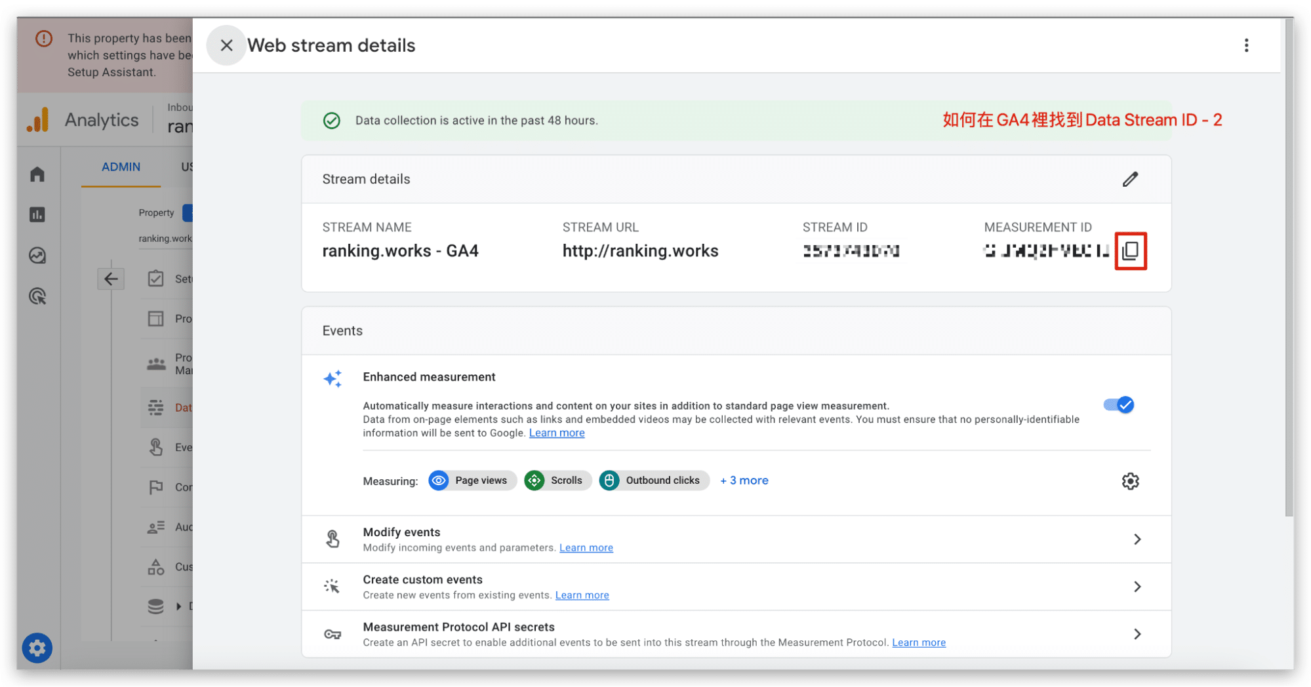
Task: Open Reports bar chart icon in sidebar
Action: tap(37, 214)
